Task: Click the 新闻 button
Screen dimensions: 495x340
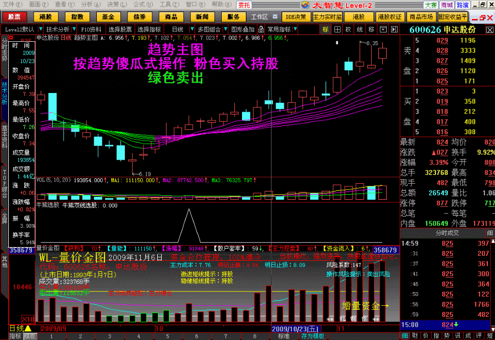Action: coord(202,17)
